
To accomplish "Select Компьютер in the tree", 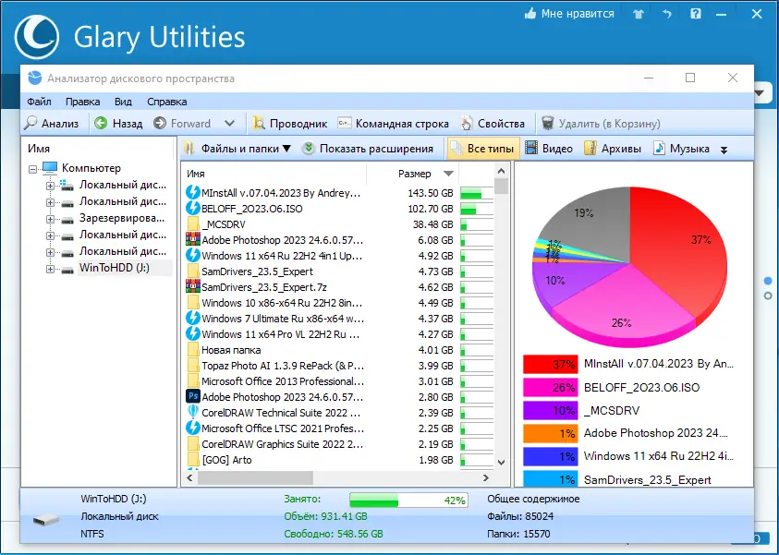I will click(x=91, y=168).
